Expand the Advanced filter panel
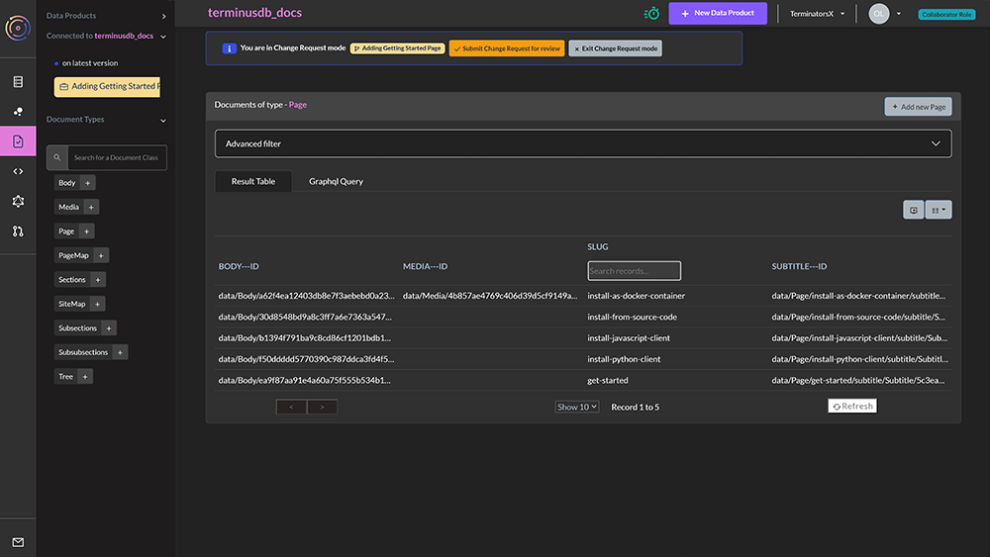990x557 pixels. tap(583, 143)
